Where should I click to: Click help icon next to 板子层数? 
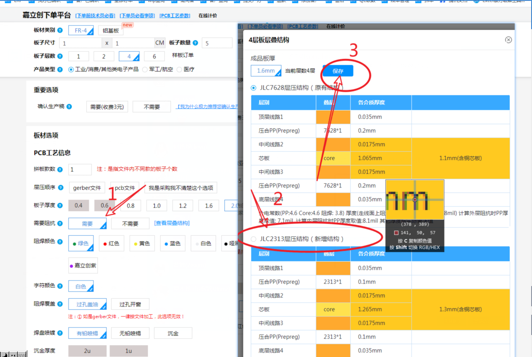click(x=60, y=56)
